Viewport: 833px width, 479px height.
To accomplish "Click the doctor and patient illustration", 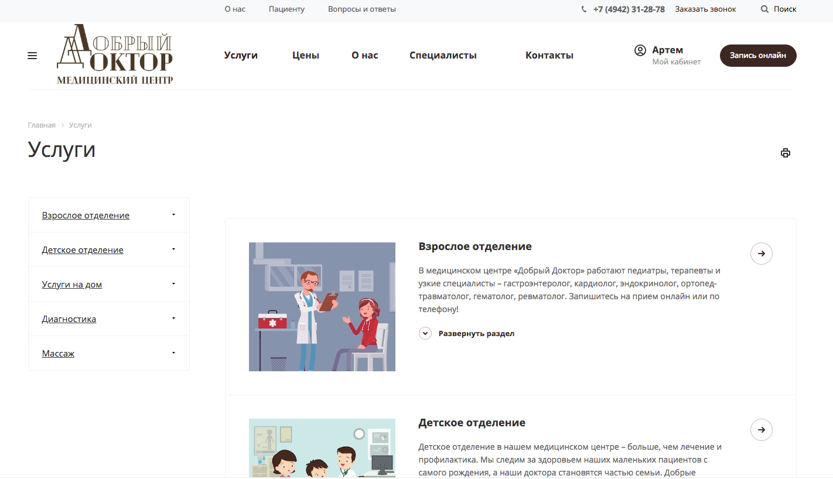I will coord(322,307).
